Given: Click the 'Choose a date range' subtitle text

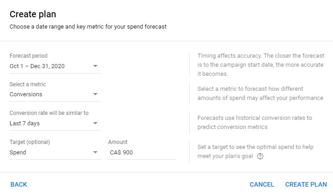Looking at the screenshot, I should (88, 27).
